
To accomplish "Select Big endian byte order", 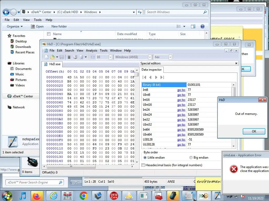I will click(199, 158).
